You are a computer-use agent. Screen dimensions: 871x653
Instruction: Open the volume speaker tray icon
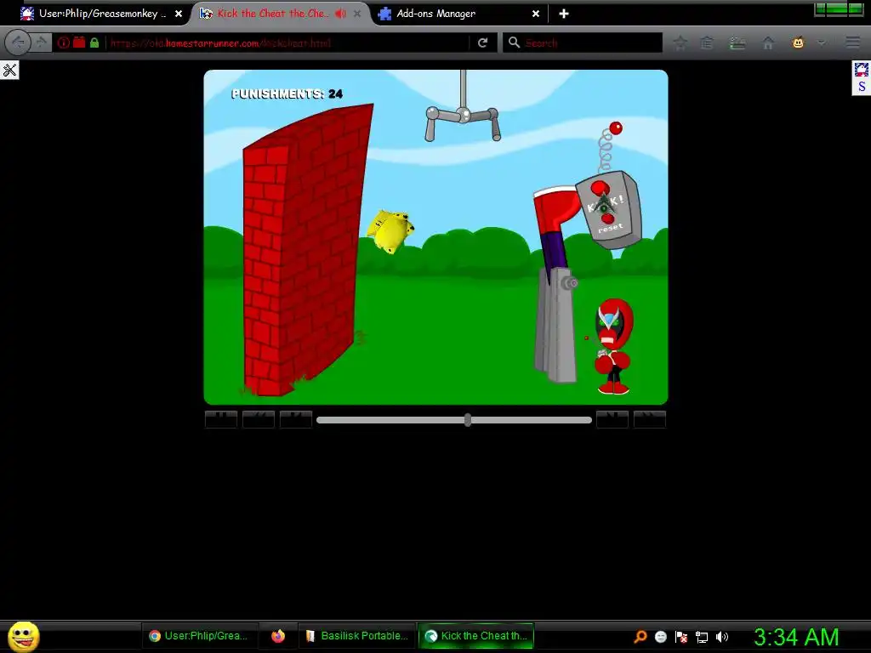pyautogui.click(x=721, y=636)
